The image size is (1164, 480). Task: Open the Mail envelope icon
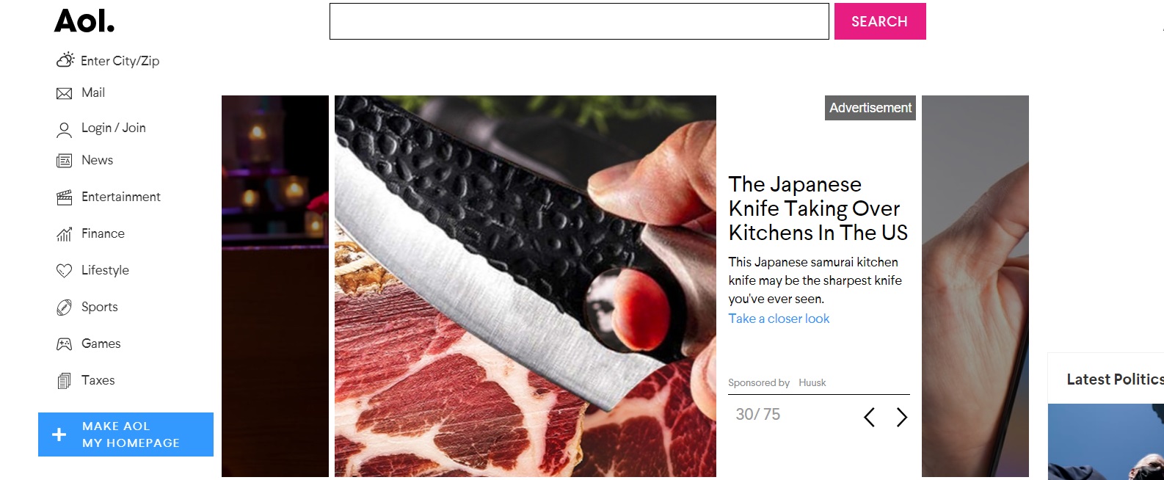click(65, 93)
